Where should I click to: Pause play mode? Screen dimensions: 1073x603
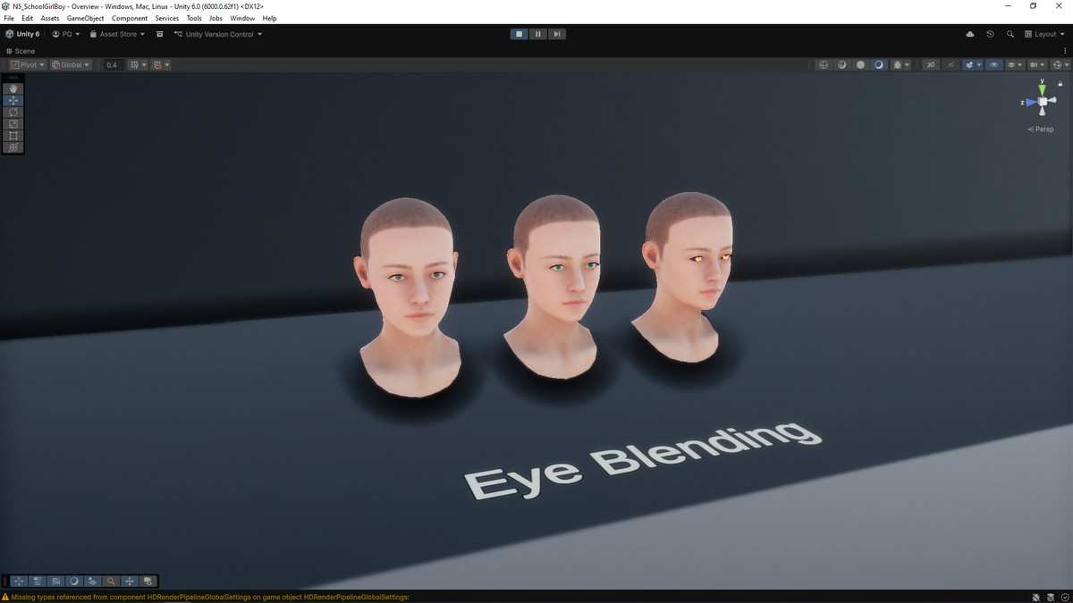537,34
